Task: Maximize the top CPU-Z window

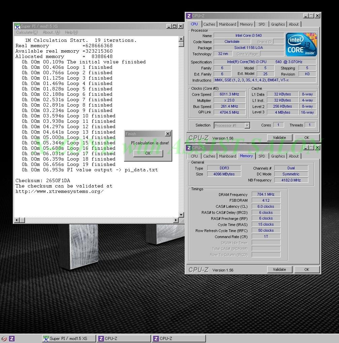Action: tap(311, 16)
